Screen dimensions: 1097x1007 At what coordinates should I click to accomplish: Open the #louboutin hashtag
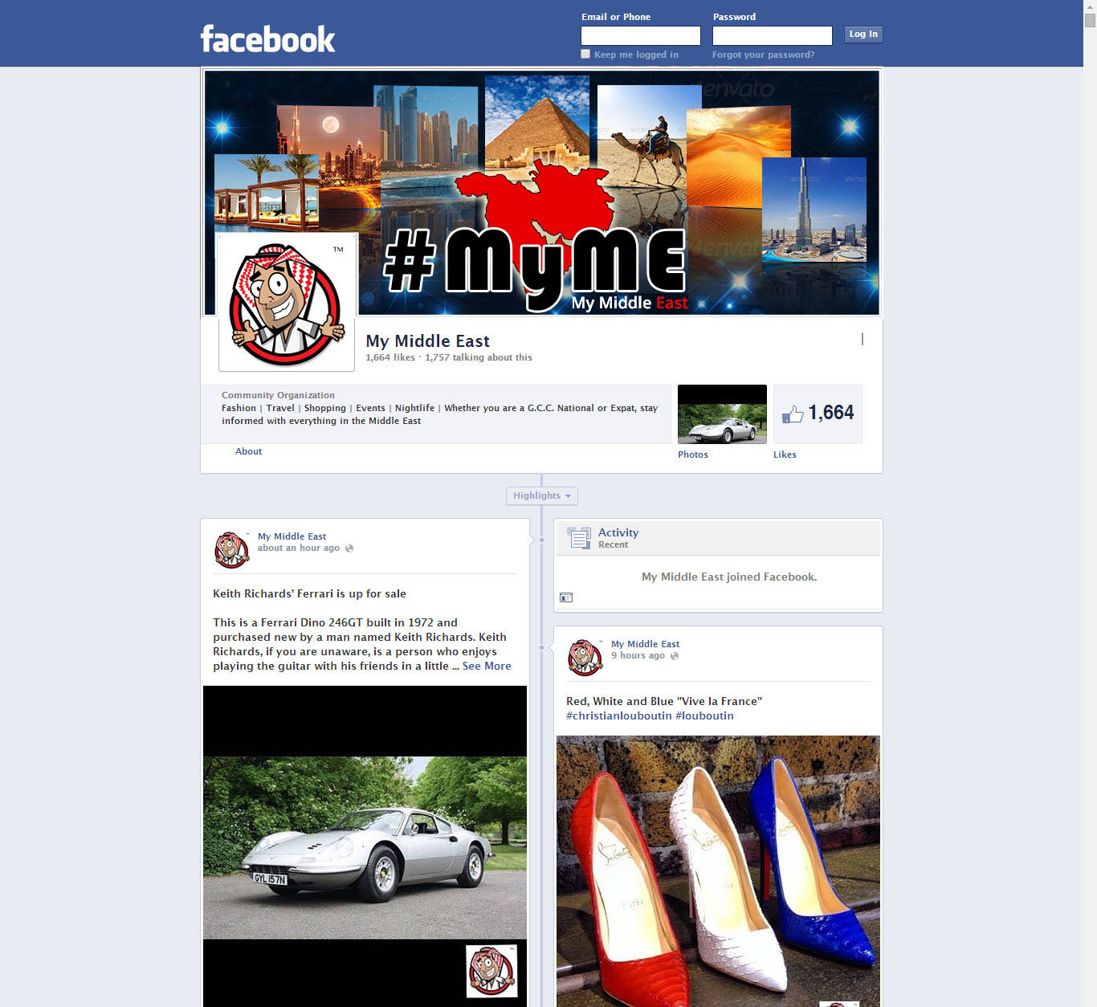(x=704, y=715)
